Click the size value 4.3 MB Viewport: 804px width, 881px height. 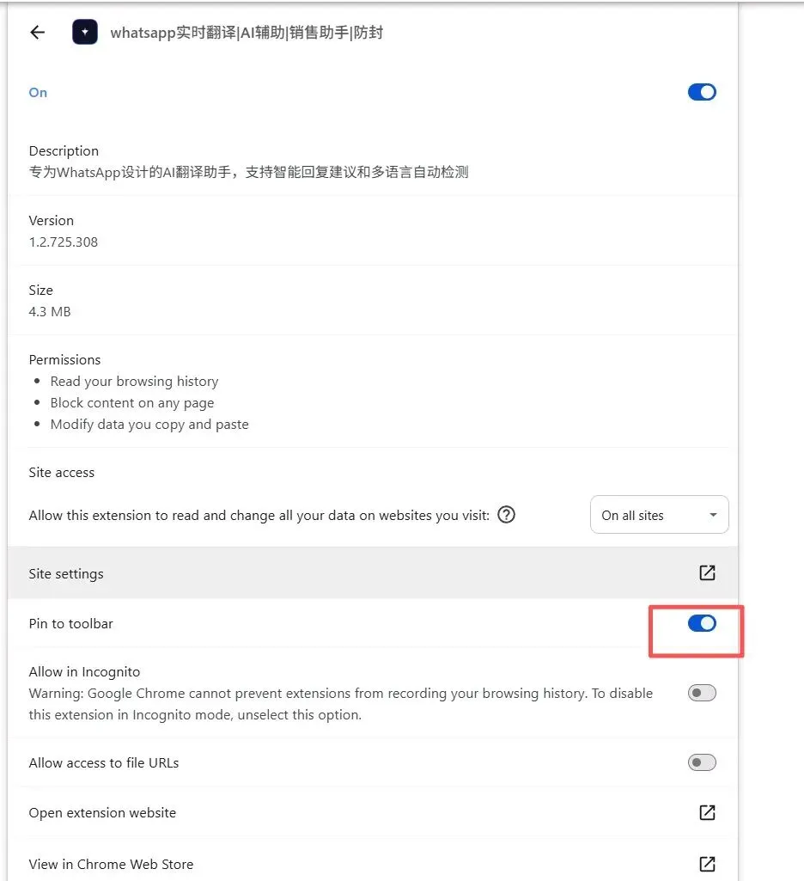(x=50, y=312)
